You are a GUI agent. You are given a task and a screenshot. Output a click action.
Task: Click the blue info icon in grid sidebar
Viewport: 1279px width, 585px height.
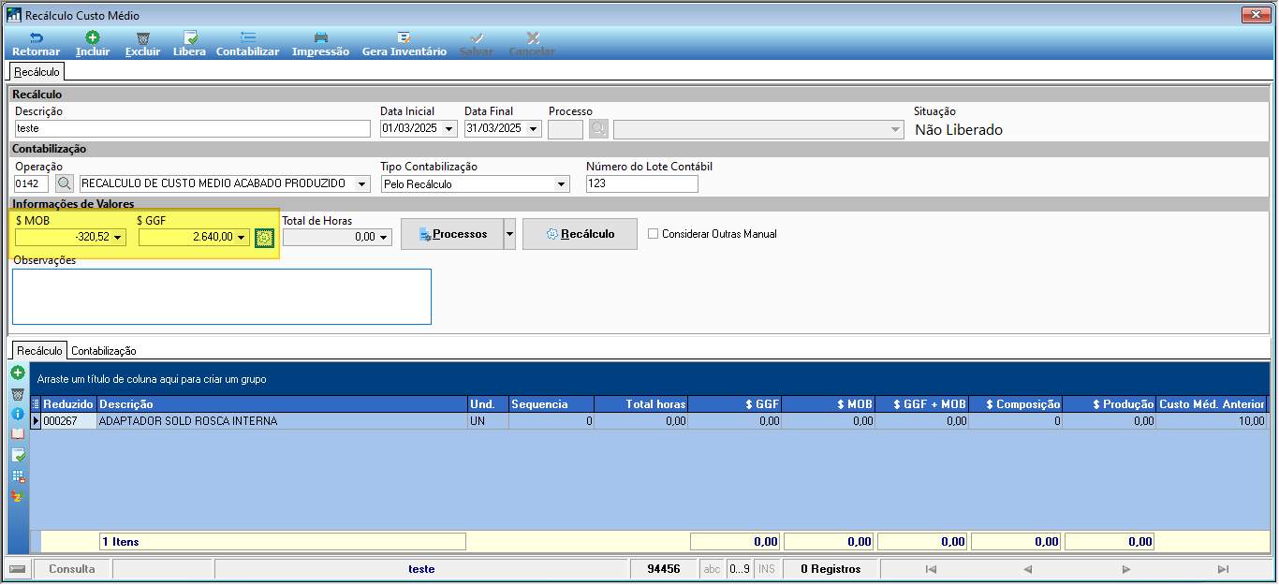tap(18, 413)
